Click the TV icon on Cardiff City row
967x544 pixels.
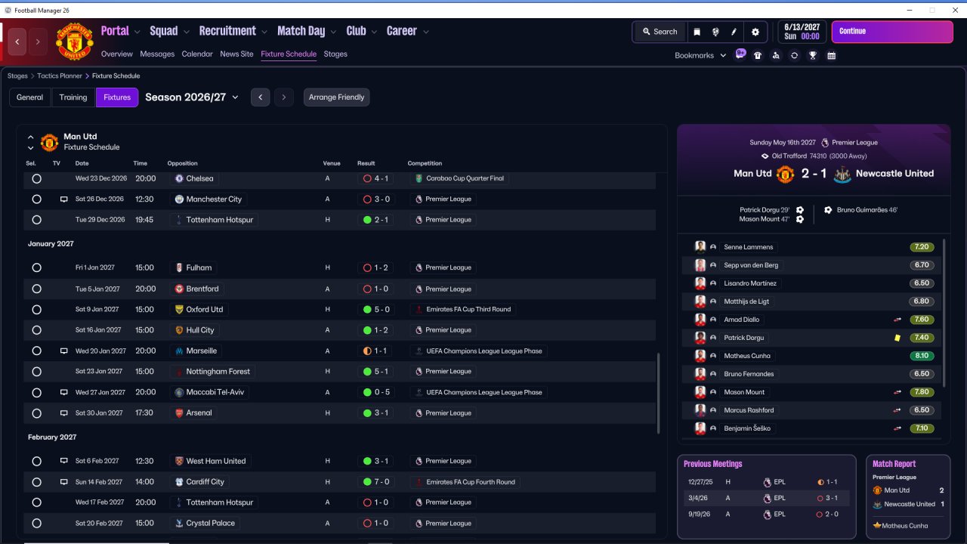coord(64,482)
